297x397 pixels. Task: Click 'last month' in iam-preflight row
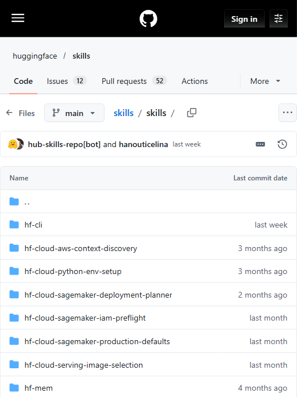[268, 318]
